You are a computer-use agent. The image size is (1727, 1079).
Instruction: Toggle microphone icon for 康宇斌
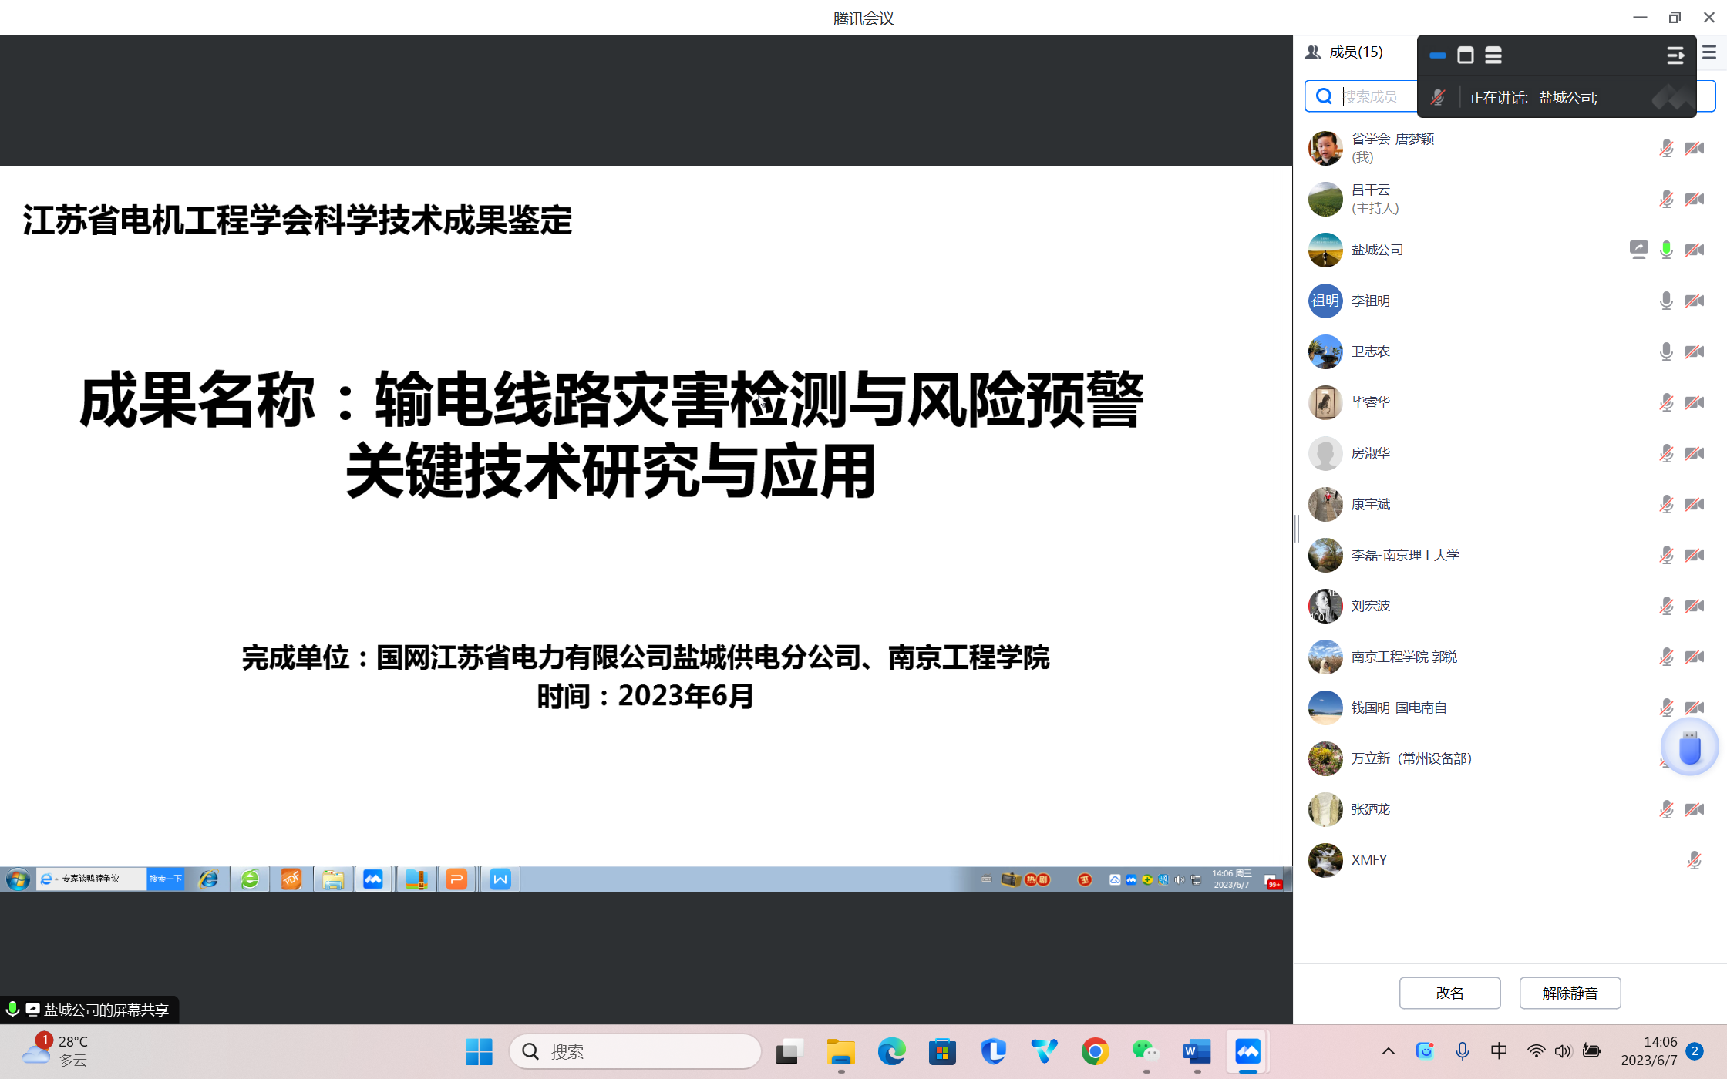(x=1666, y=504)
